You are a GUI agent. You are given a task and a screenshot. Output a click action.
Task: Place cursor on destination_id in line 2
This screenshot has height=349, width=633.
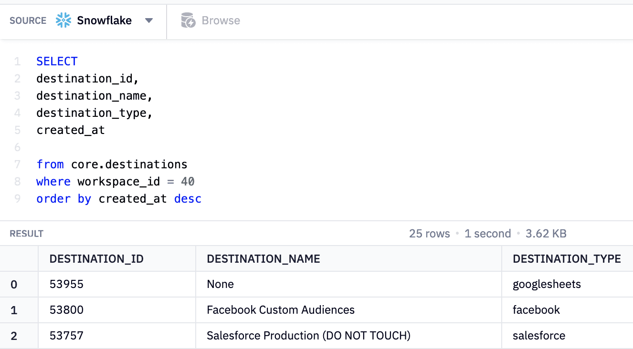click(84, 79)
